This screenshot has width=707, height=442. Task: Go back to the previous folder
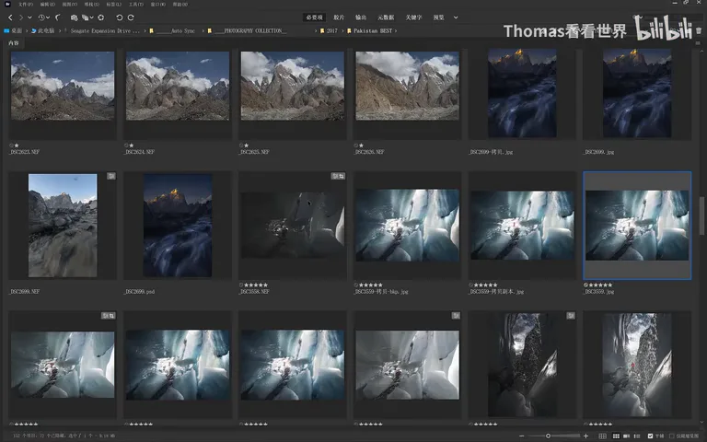[x=10, y=17]
